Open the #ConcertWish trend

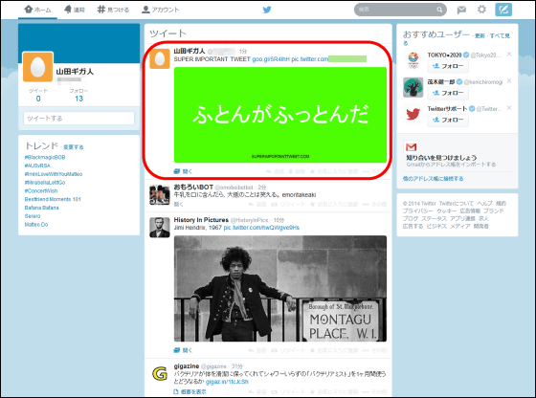coord(41,190)
